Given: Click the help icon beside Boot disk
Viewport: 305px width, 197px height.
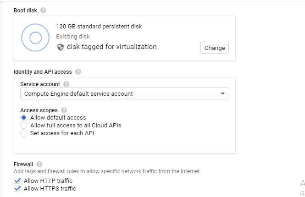Looking at the screenshot, I should click(x=43, y=10).
